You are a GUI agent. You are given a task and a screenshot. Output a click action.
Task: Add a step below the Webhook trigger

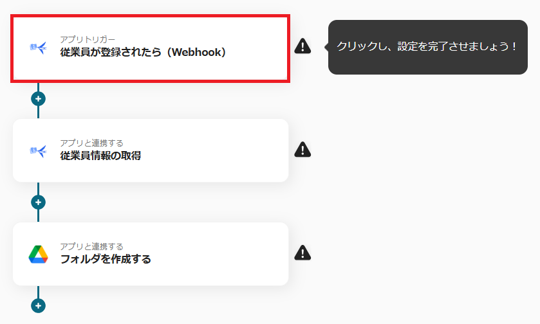click(38, 99)
